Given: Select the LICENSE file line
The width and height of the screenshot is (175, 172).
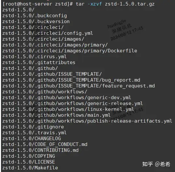Looking at the screenshot, I should point(29,162).
